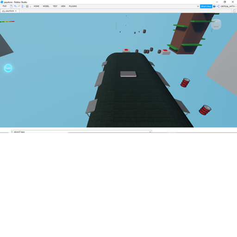Click the What's New button

tap(206, 6)
